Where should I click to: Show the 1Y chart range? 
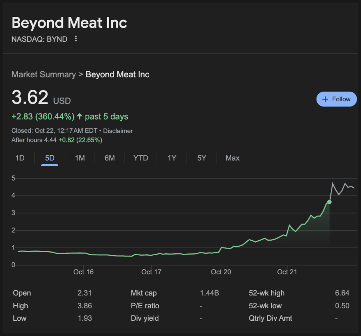[x=172, y=158]
